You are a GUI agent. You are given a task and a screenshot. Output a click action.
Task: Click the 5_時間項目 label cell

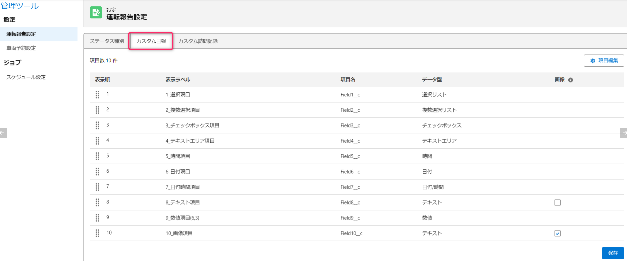(x=178, y=156)
